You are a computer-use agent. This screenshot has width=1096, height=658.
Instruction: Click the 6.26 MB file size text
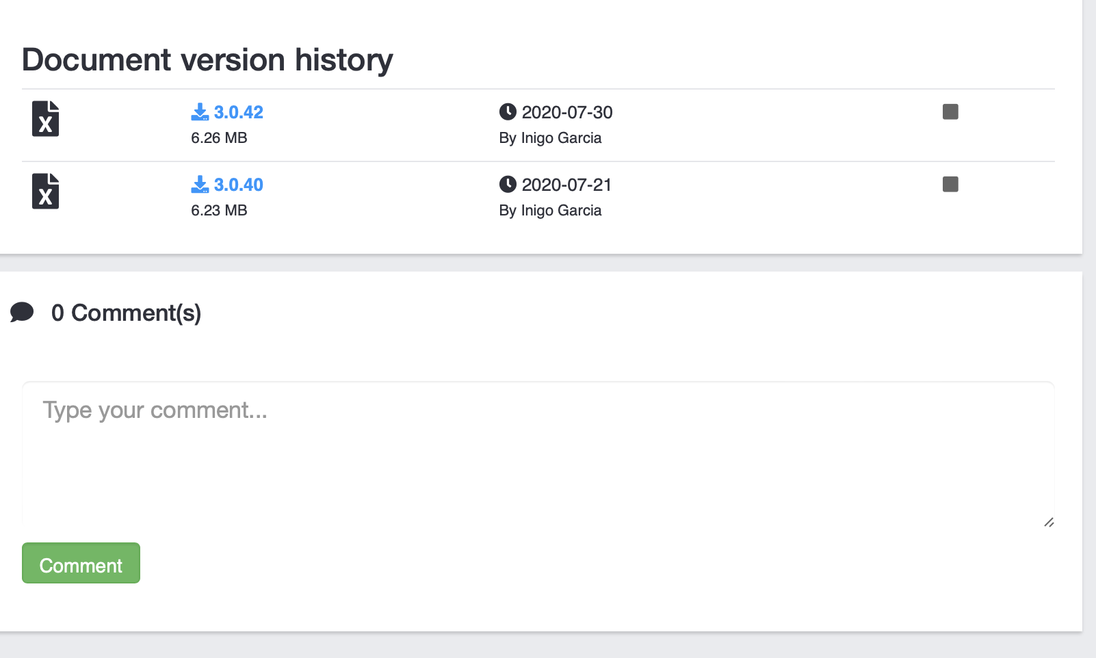(219, 138)
